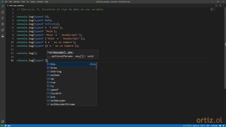Click line number 12 in the gutter

(x=12, y=49)
